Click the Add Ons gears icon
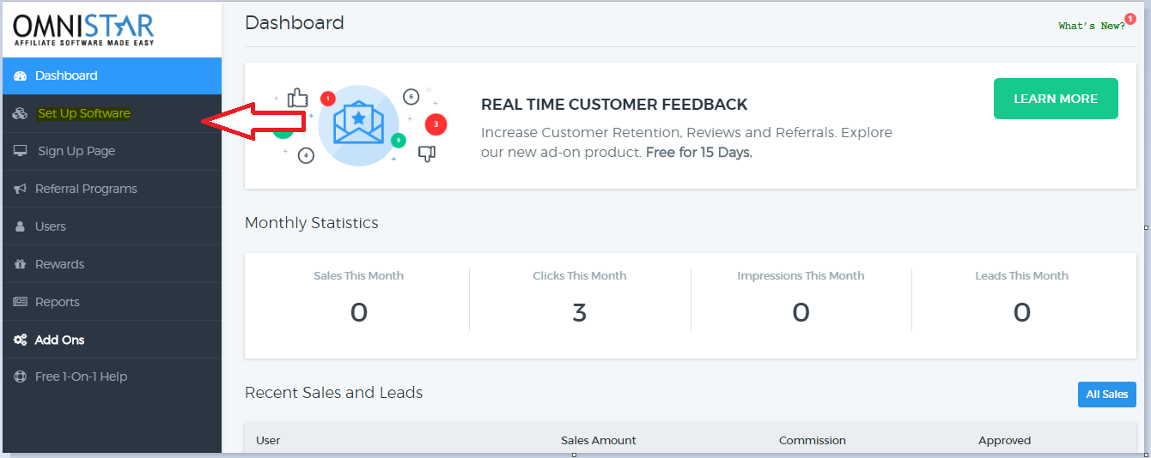The height and width of the screenshot is (458, 1151). (x=21, y=340)
